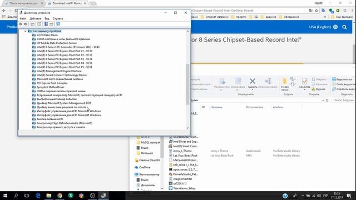Open File Explorer from taskbar
Image resolution: width=356 pixels, height=200 pixels.
pos(49,196)
